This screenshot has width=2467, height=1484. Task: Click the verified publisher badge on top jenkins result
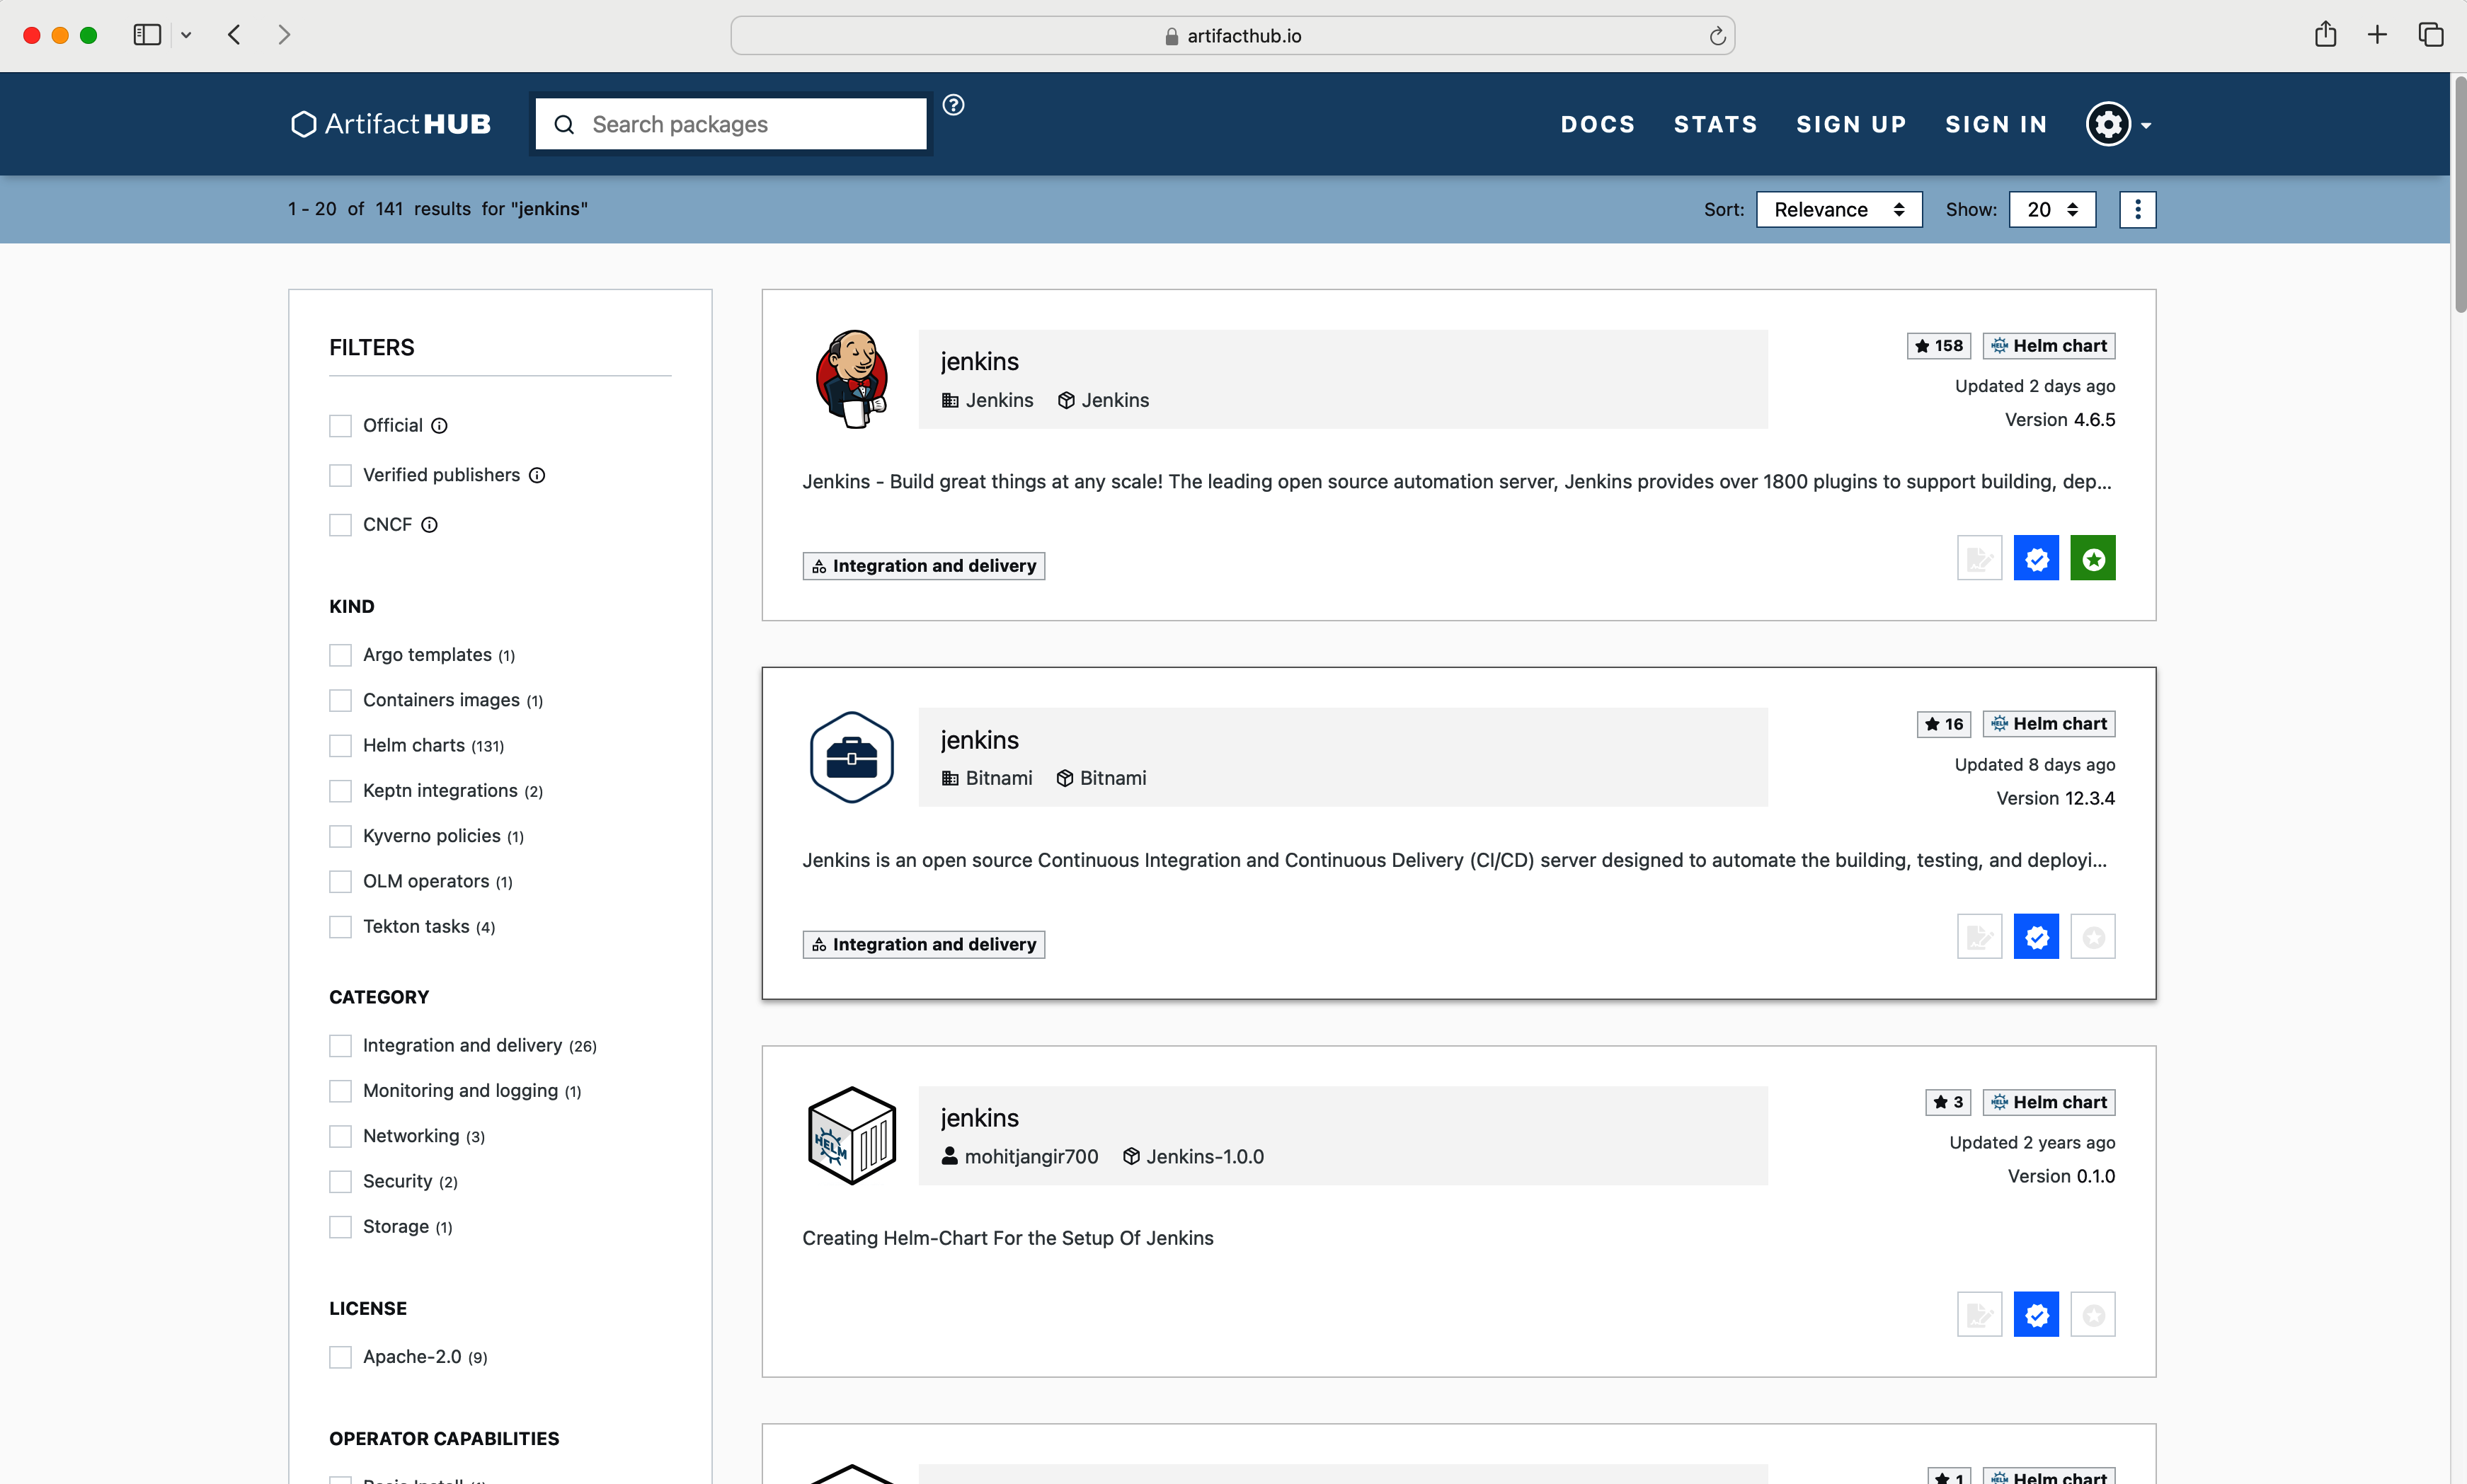coord(2037,558)
